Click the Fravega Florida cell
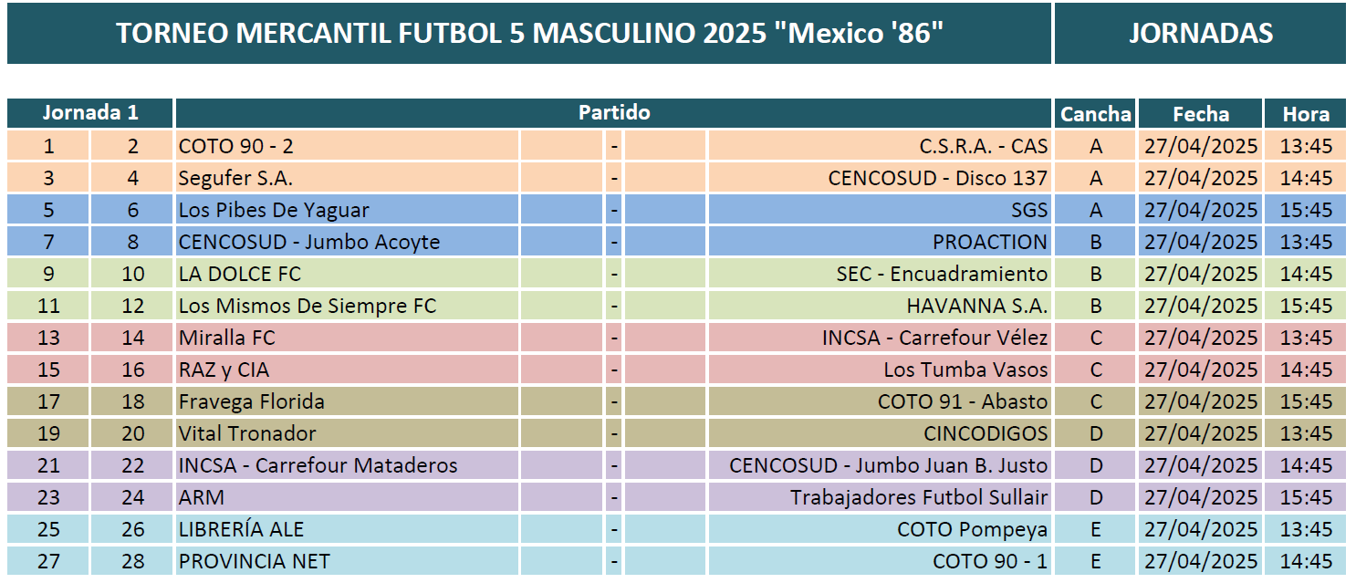Image resolution: width=1356 pixels, height=583 pixels. point(347,401)
